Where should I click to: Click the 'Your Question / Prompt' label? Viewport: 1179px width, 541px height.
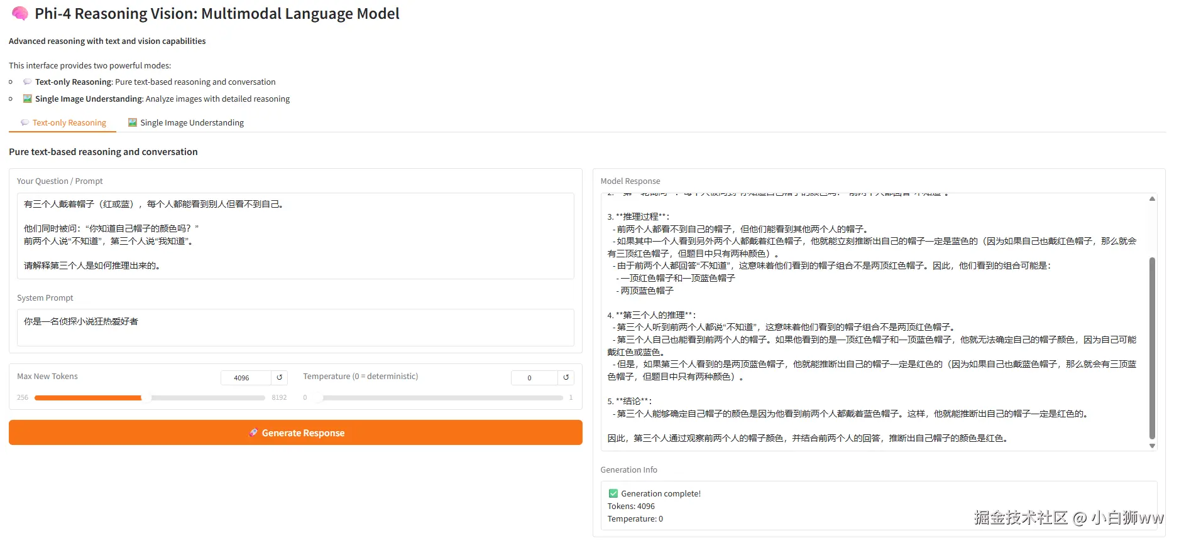click(60, 181)
